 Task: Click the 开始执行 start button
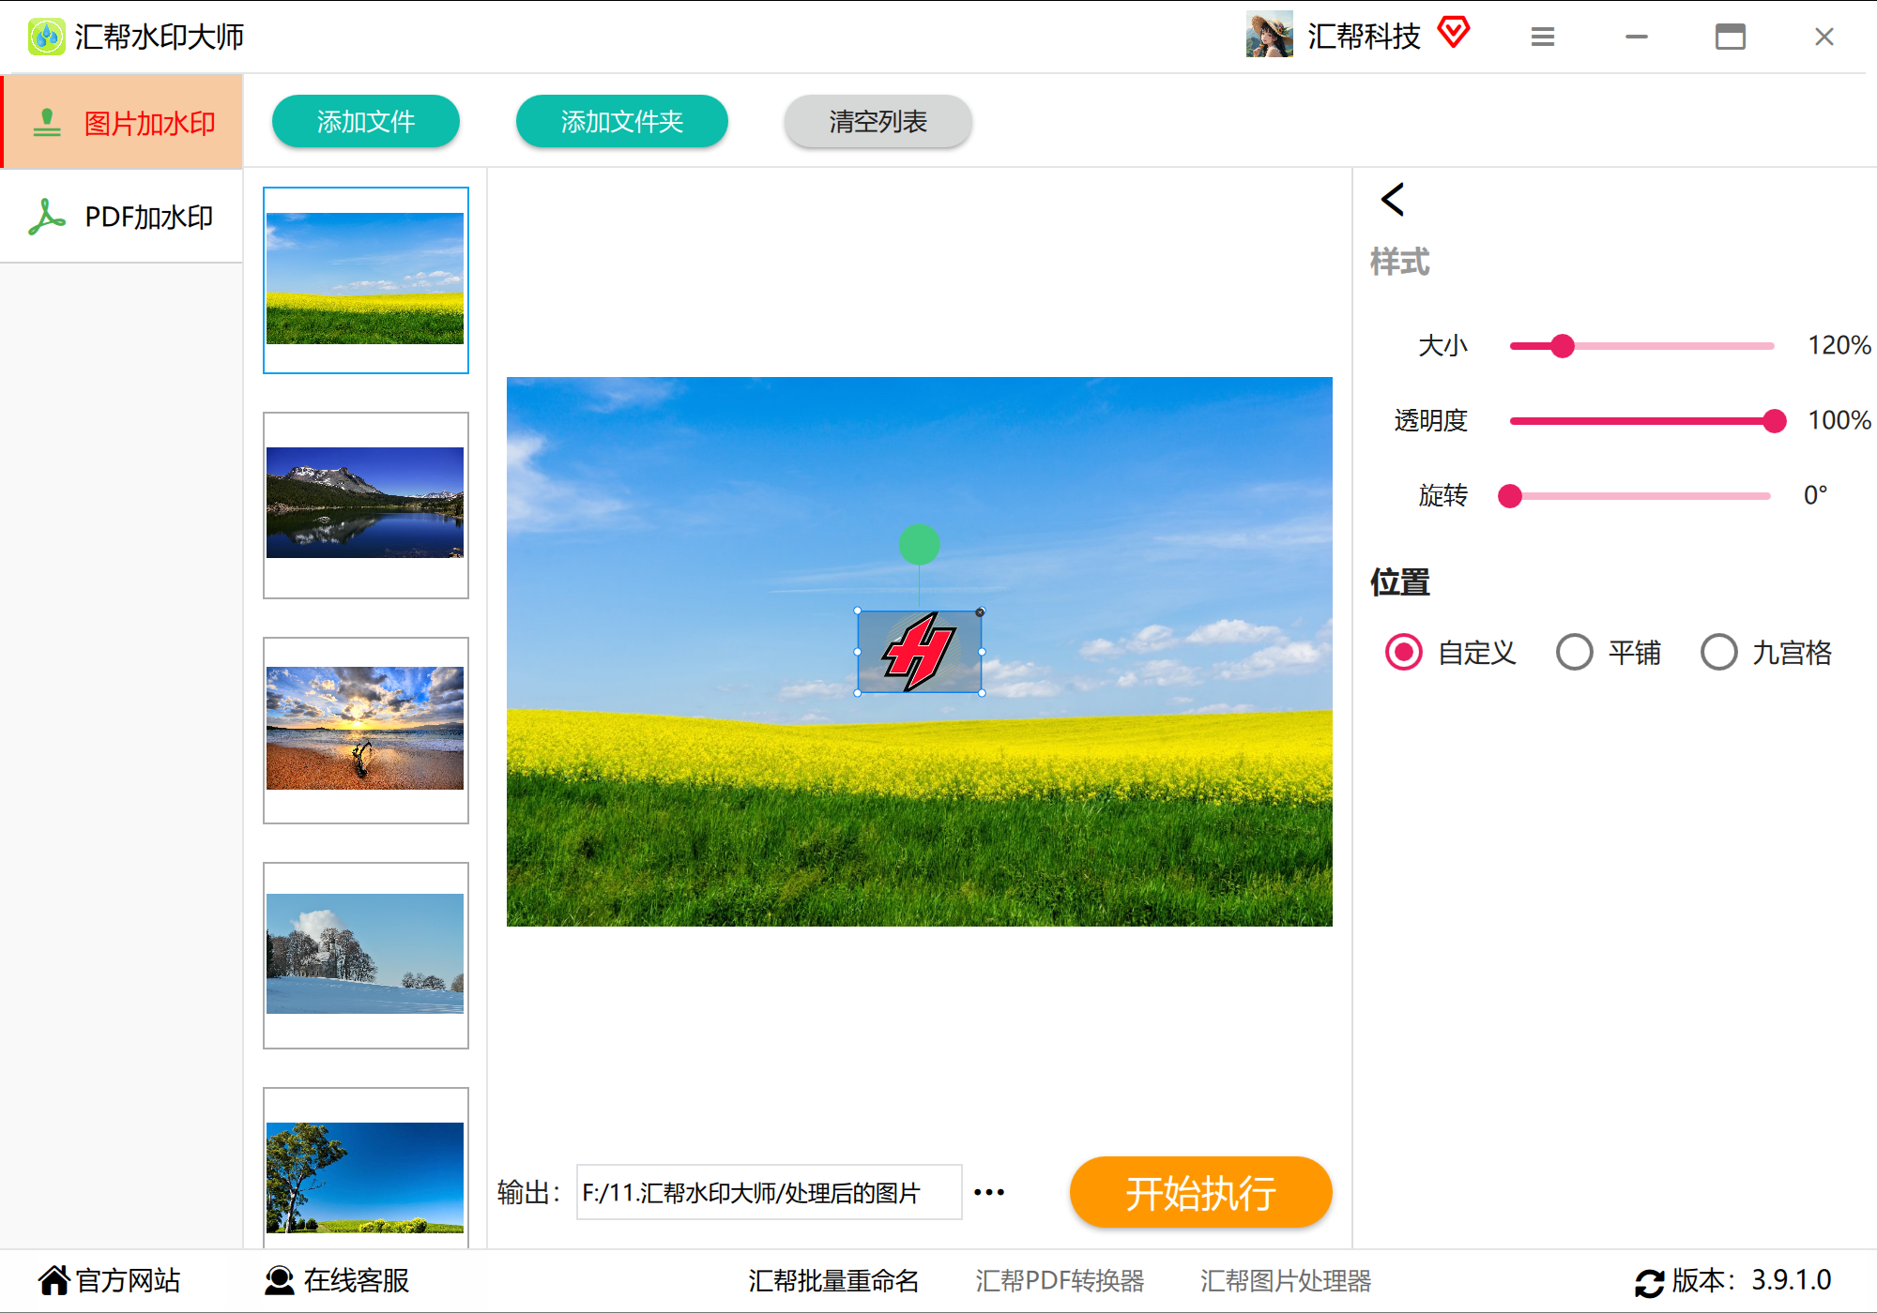tap(1200, 1193)
